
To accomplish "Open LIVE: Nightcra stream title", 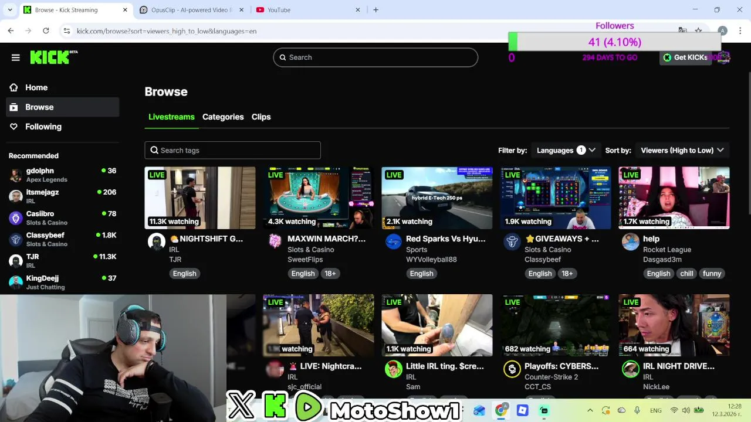I will coord(324,366).
